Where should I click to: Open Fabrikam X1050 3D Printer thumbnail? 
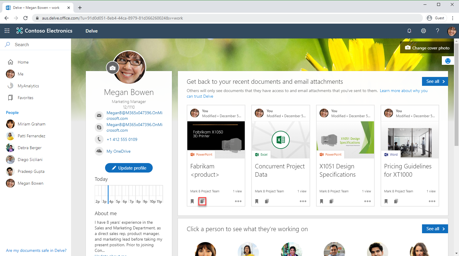(216, 140)
